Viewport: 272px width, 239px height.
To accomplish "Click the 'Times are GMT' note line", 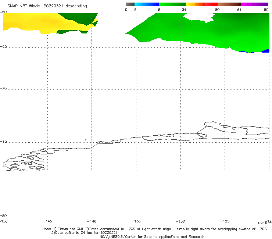I will coord(154,229).
